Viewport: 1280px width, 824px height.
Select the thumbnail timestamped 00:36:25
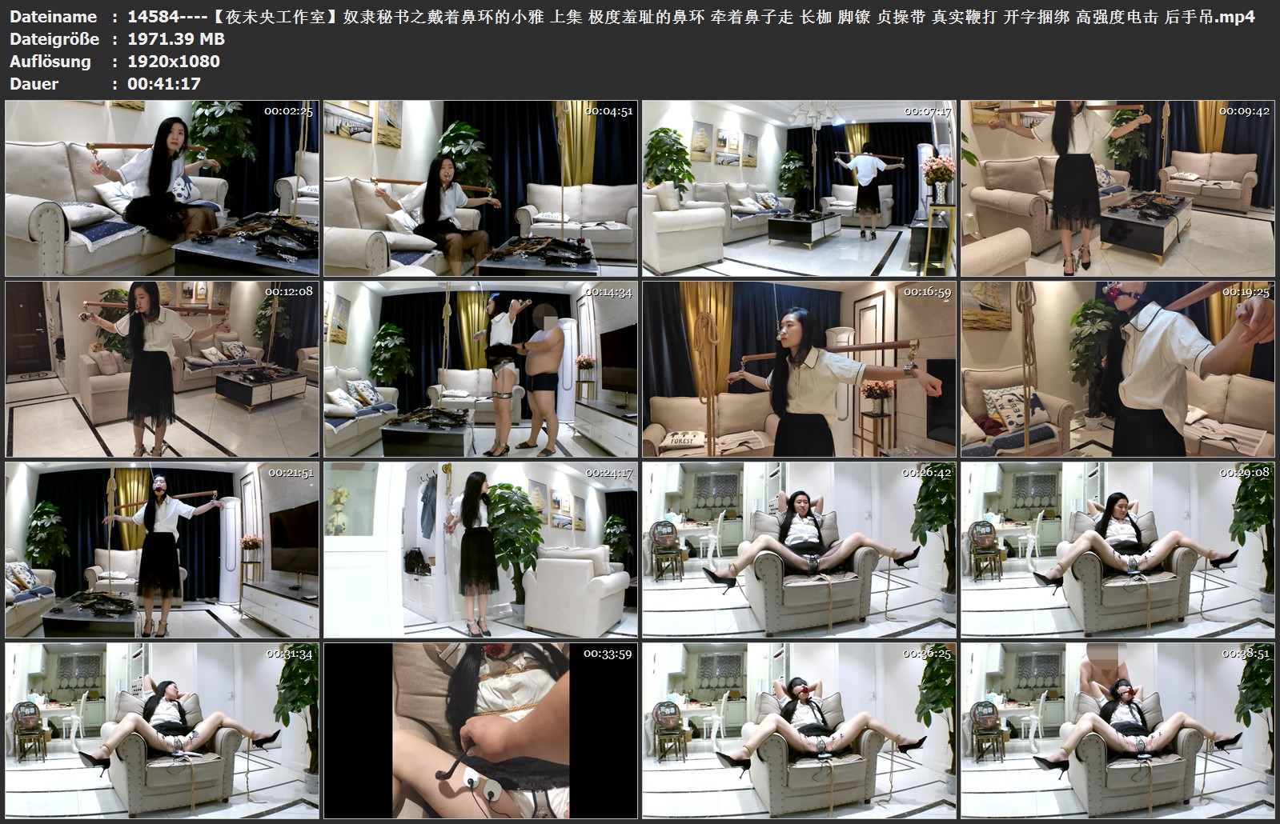pos(799,730)
